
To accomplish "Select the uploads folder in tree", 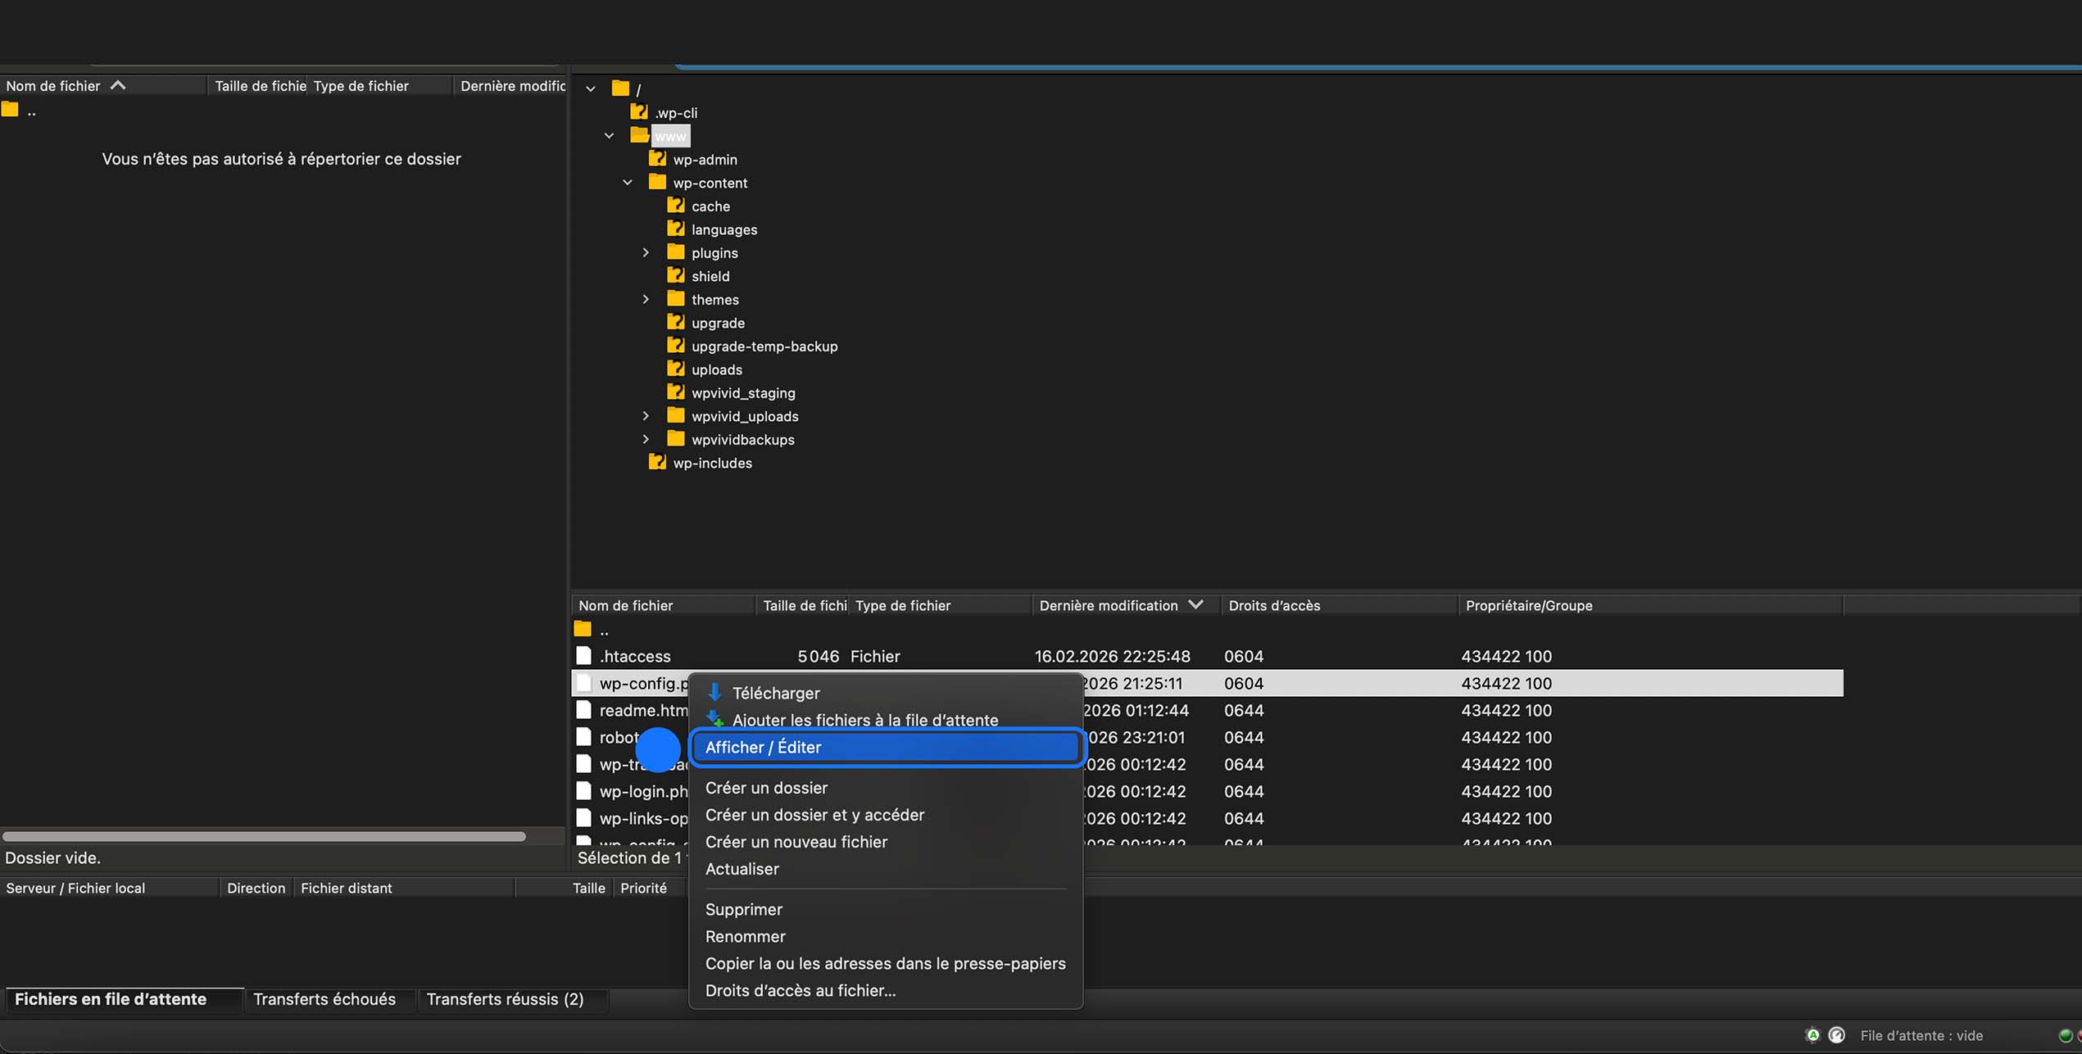I will (716, 369).
